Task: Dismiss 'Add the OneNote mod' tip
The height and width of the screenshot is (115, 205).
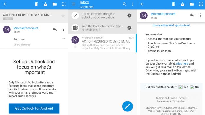Action: pyautogui.click(x=129, y=28)
